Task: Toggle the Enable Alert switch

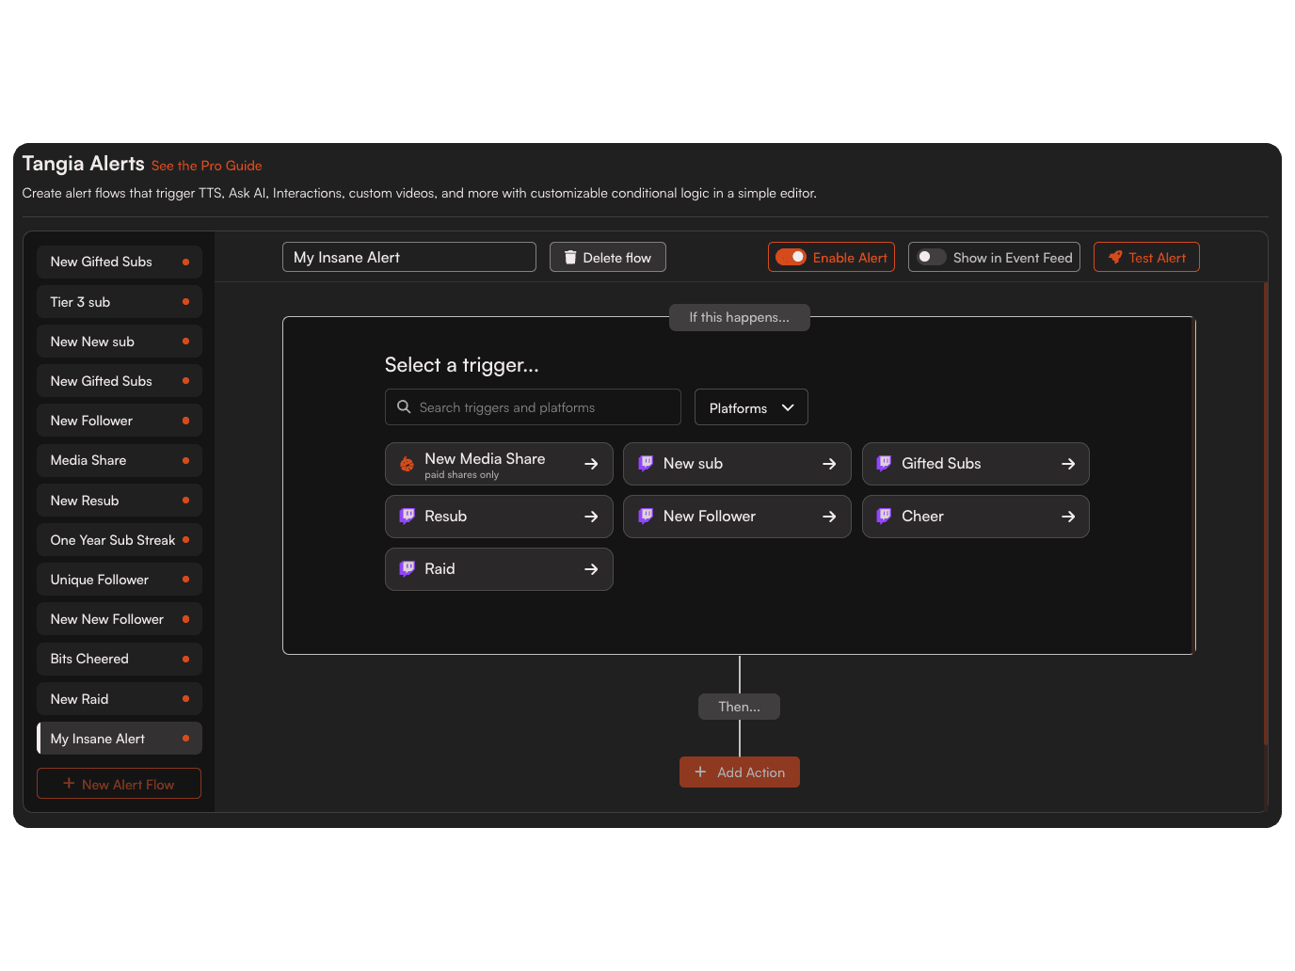Action: pos(791,258)
